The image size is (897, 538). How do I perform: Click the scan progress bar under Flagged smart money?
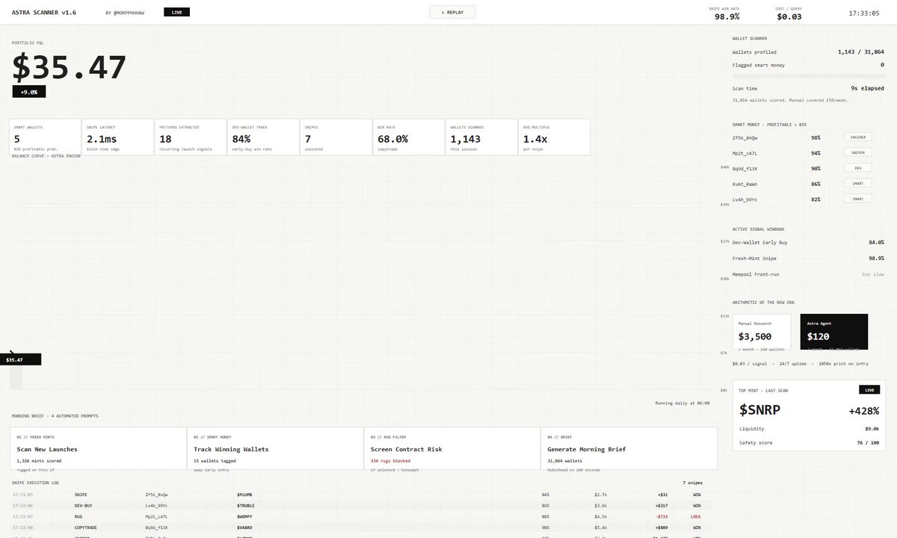[x=808, y=75]
